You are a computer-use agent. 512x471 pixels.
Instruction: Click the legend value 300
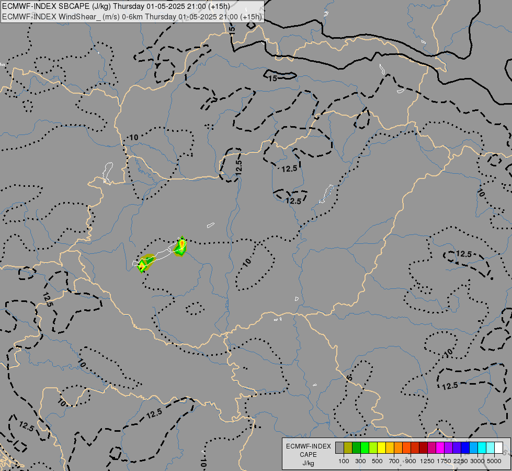[360, 461]
